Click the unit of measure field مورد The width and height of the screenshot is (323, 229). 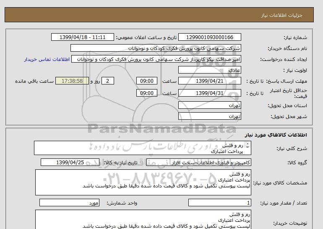[x=69, y=203]
